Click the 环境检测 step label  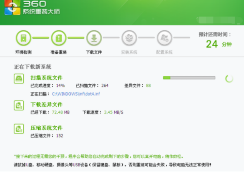coord(24,52)
